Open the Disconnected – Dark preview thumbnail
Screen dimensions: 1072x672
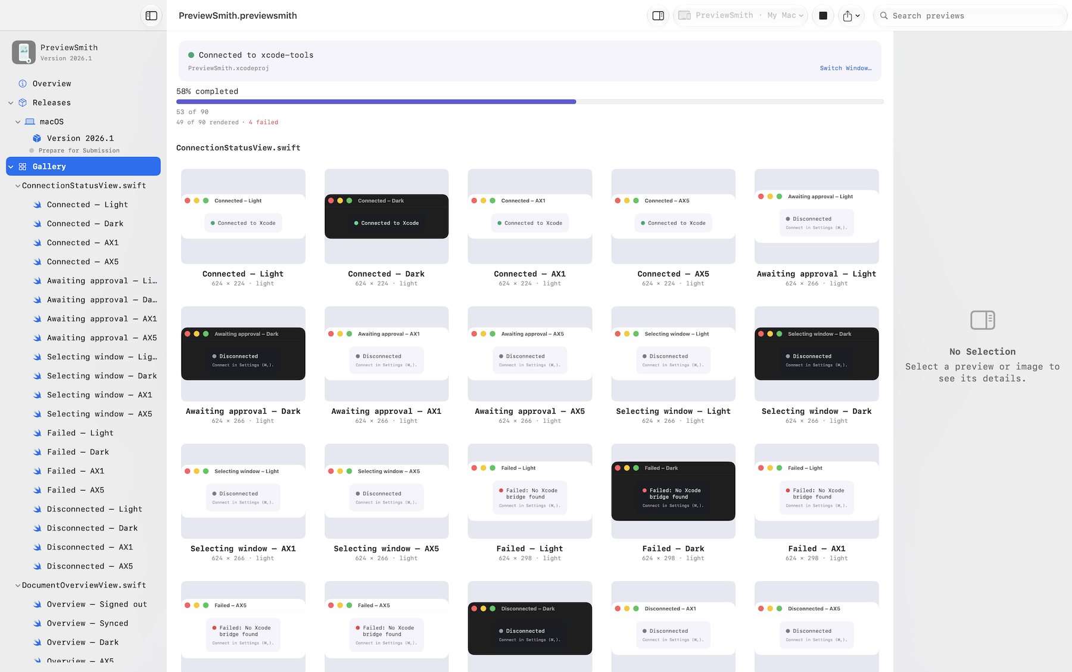coord(530,627)
